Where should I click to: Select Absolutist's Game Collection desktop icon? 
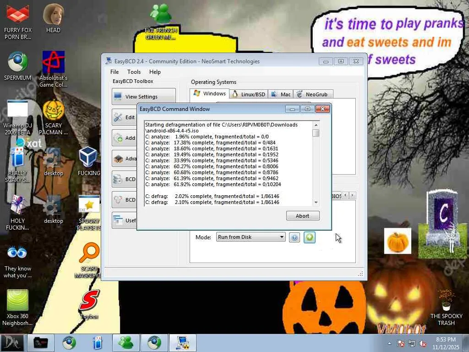point(53,69)
